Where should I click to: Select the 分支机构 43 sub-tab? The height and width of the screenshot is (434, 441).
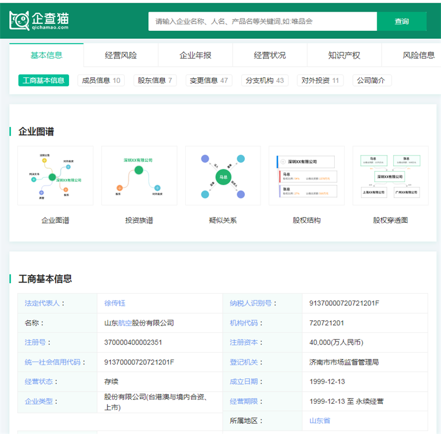[x=265, y=81]
